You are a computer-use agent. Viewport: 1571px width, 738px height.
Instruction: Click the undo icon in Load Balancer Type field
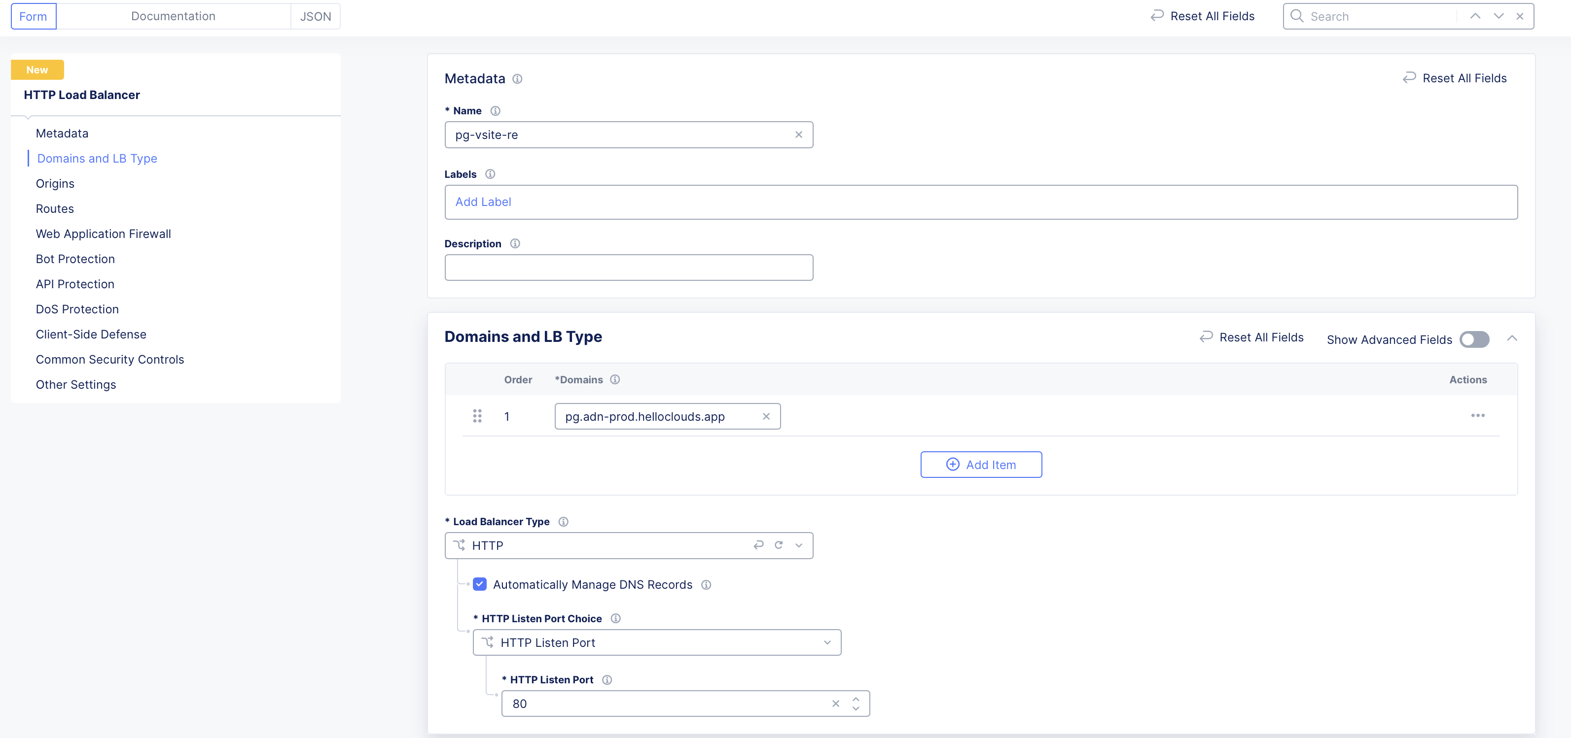(x=758, y=545)
